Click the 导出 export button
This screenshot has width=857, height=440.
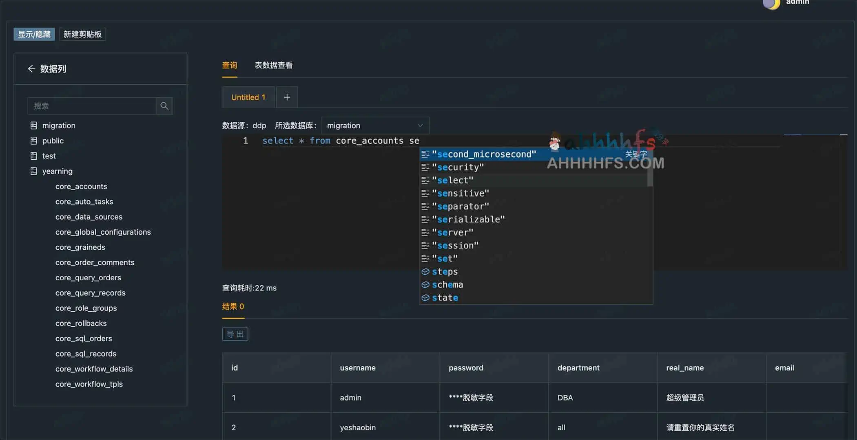tap(235, 334)
